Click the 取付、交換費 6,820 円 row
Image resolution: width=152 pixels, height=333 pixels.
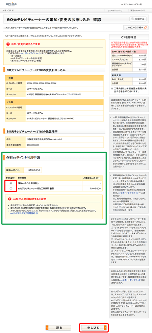[129, 79]
